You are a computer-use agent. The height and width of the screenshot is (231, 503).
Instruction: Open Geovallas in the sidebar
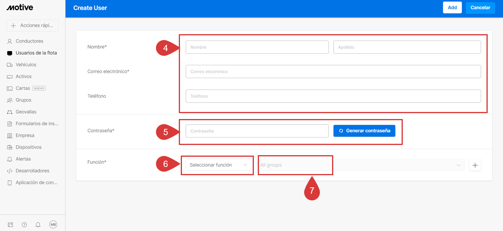26,112
